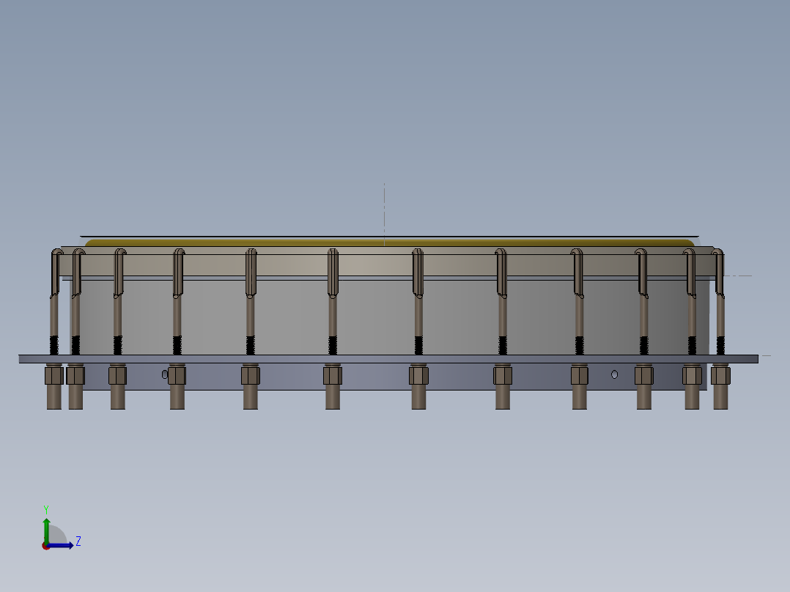Image resolution: width=790 pixels, height=592 pixels.
Task: Pick the right small hole in lower bar
Action: [614, 374]
